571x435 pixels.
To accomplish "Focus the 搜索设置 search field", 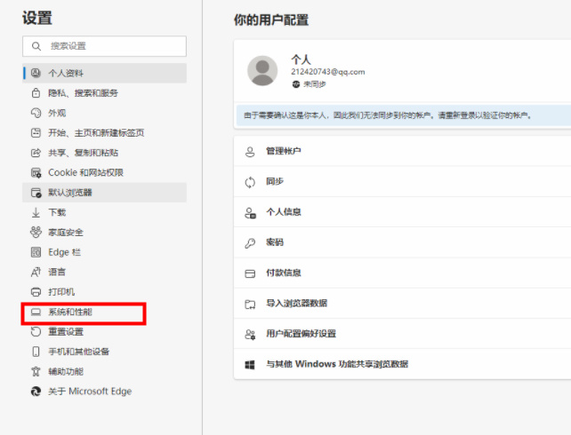I will point(105,46).
